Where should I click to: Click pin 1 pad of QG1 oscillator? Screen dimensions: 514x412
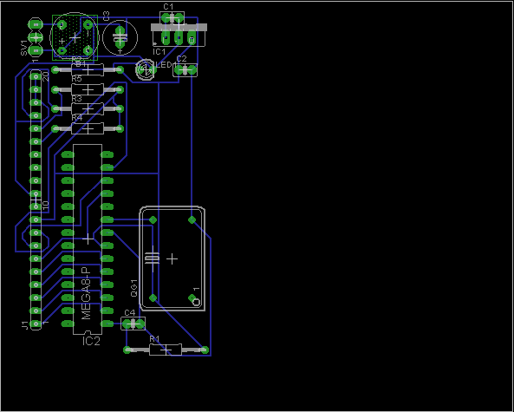(192, 298)
